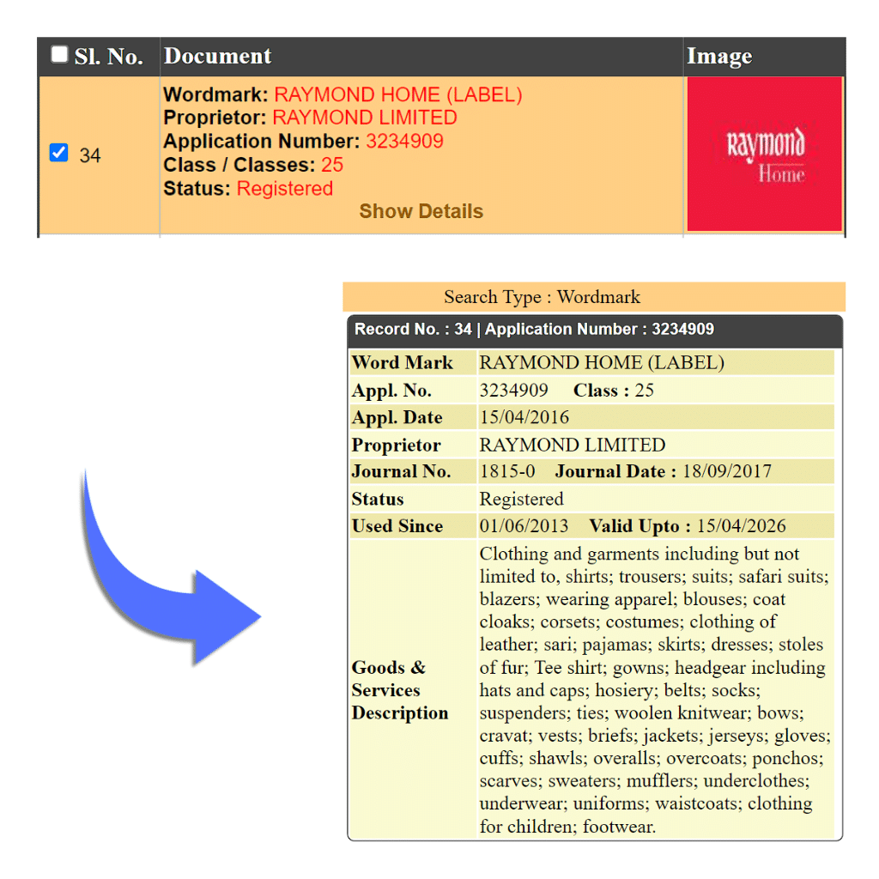Image resolution: width=879 pixels, height=879 pixels.
Task: Click the red RAYMOND LIMITED proprietor text
Action: (365, 118)
